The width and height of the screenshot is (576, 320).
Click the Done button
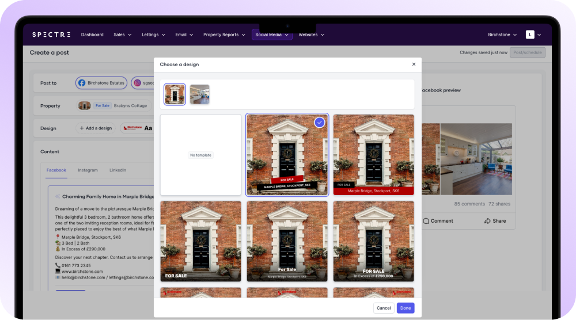tap(406, 308)
